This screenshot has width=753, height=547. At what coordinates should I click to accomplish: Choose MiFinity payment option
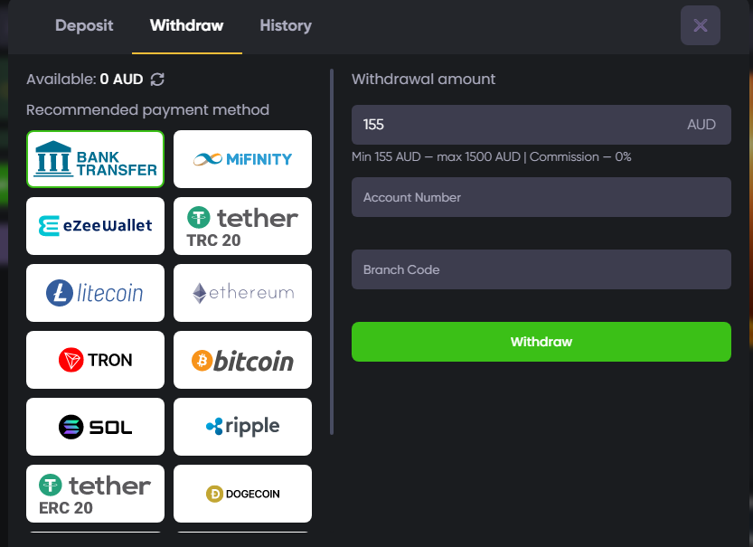tap(242, 159)
